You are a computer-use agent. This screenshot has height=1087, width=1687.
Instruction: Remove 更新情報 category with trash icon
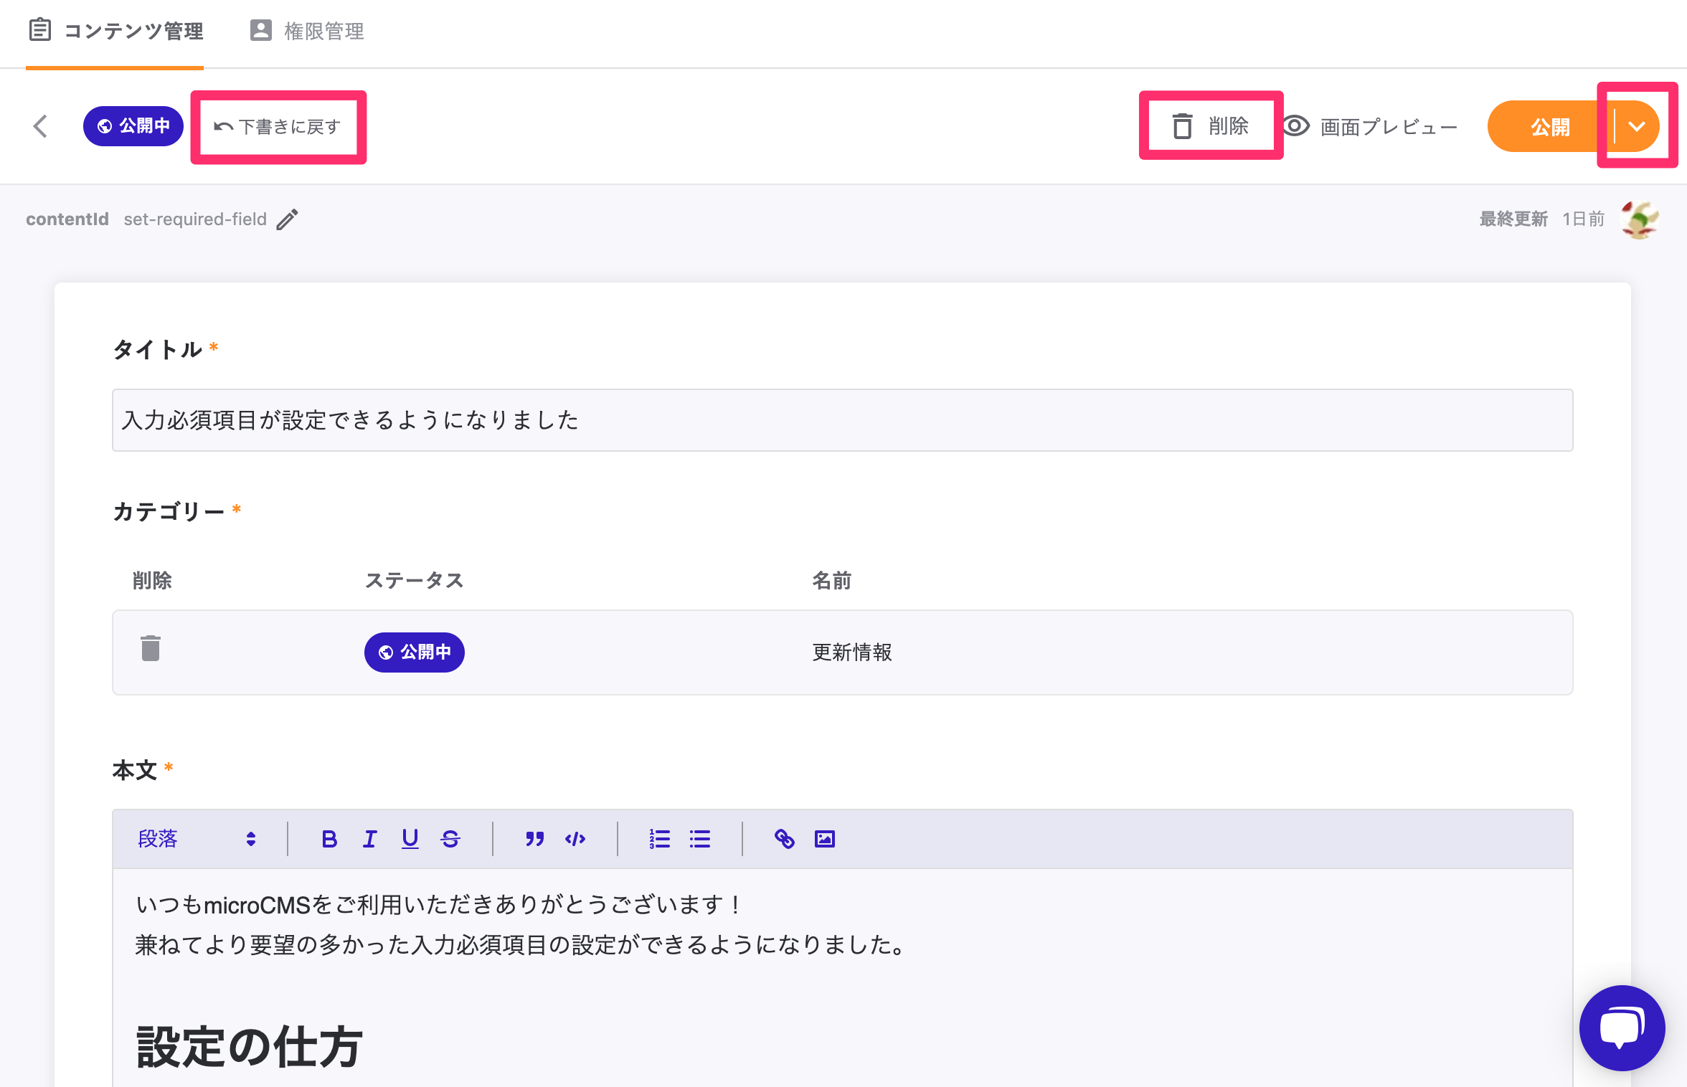point(151,648)
